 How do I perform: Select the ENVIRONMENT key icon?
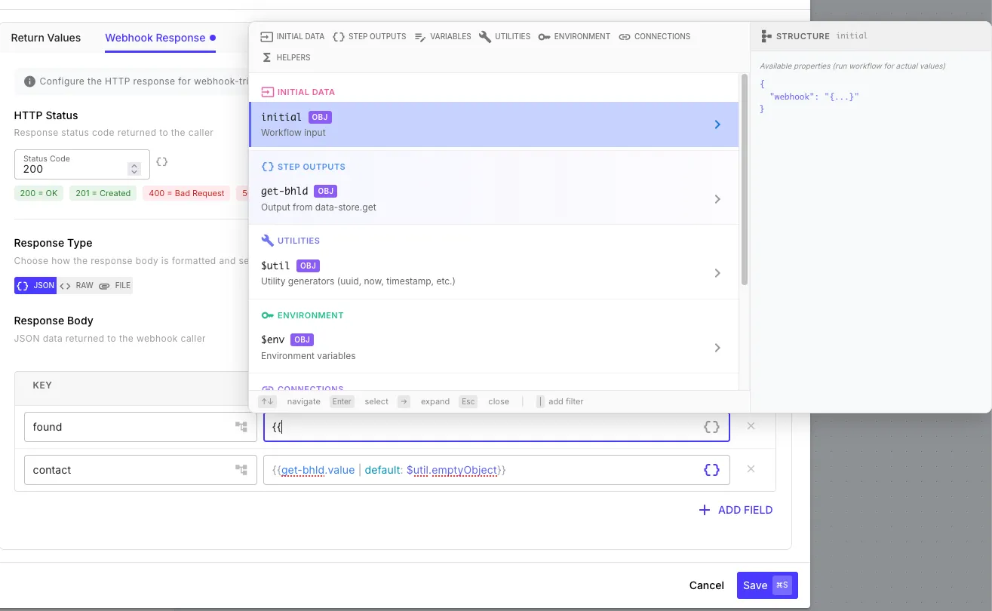pos(545,36)
